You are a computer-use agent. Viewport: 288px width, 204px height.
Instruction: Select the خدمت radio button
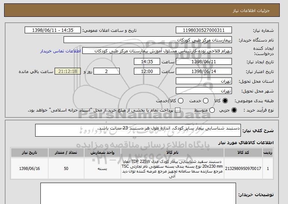(206, 101)
